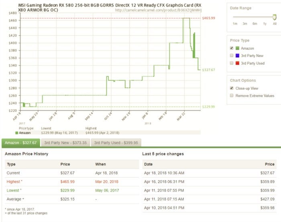Image resolution: width=281 pixels, height=222 pixels.
Task: Check Remove Extreme Values option
Action: [232, 95]
